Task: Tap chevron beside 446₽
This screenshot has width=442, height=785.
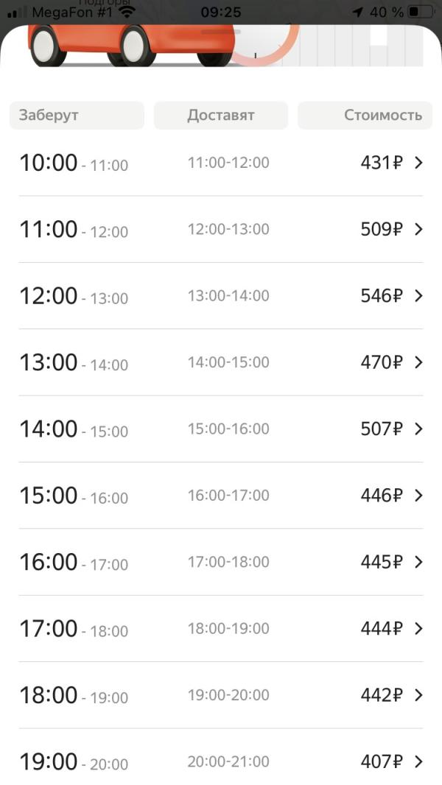Action: pyautogui.click(x=419, y=495)
